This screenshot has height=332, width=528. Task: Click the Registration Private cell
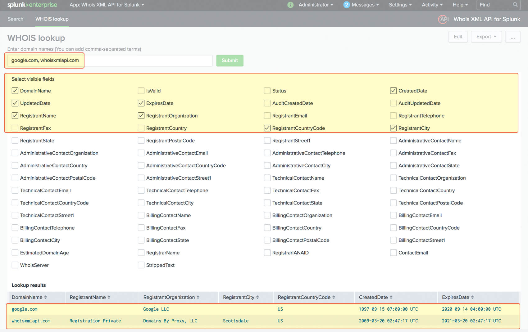pyautogui.click(x=95, y=321)
